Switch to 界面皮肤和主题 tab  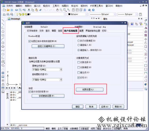click(93, 31)
